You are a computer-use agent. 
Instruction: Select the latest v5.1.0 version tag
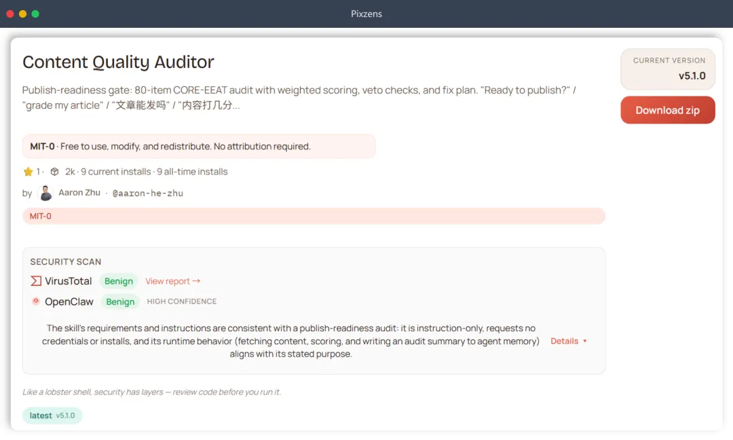52,416
